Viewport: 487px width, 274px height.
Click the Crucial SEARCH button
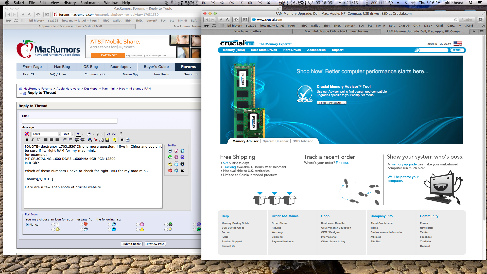point(457,50)
